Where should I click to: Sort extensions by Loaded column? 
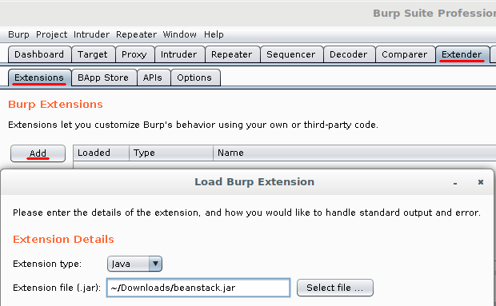point(102,153)
